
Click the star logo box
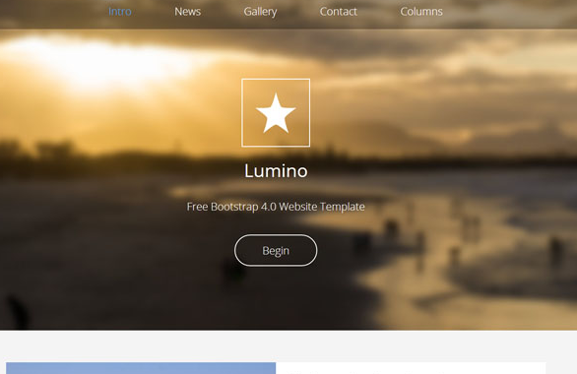(276, 113)
